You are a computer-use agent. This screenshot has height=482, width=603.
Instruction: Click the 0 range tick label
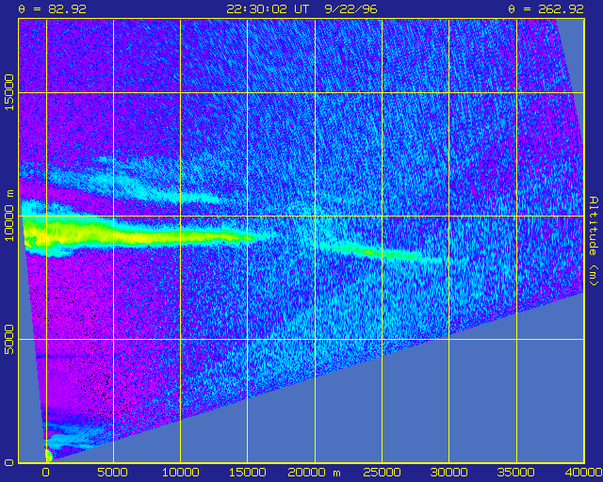click(x=46, y=473)
